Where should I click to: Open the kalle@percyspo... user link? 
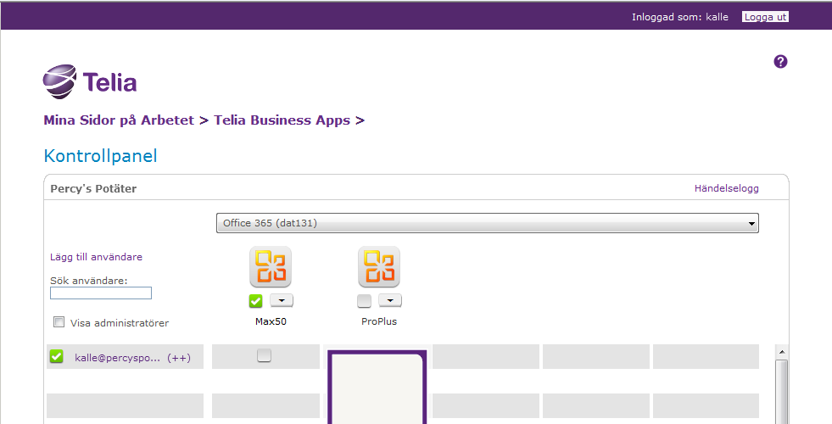pos(117,358)
